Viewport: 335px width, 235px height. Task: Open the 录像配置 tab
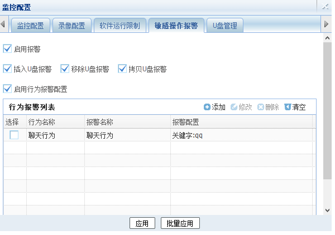tap(72, 26)
